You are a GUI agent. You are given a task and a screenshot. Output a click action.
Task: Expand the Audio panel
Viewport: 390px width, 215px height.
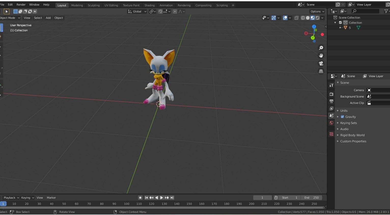click(x=344, y=129)
